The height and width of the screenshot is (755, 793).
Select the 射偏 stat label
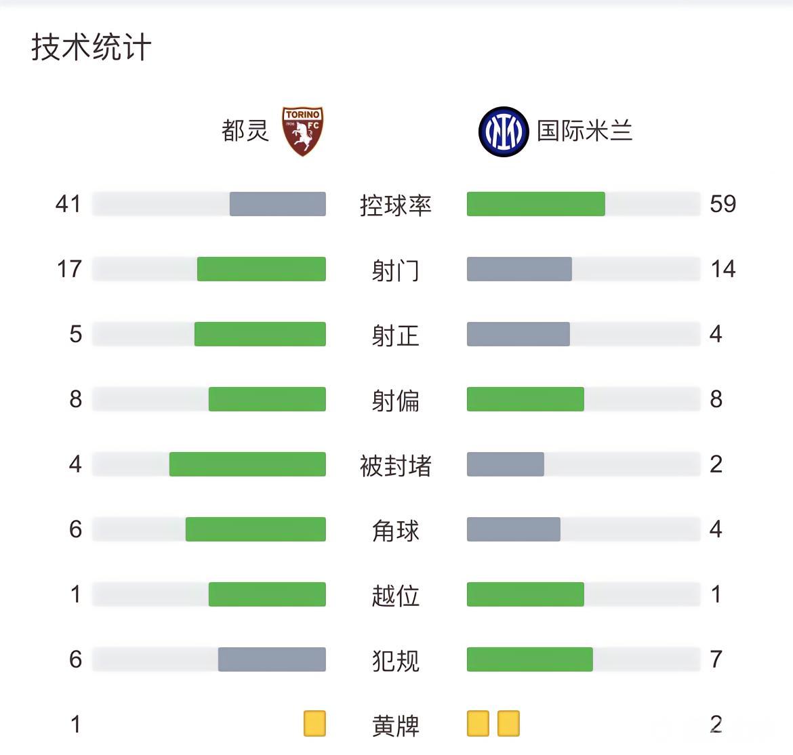(396, 400)
